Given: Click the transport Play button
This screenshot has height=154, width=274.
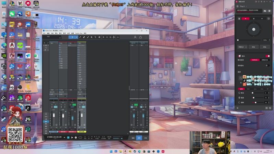Looking at the screenshot, I should pyautogui.click(x=72, y=138).
